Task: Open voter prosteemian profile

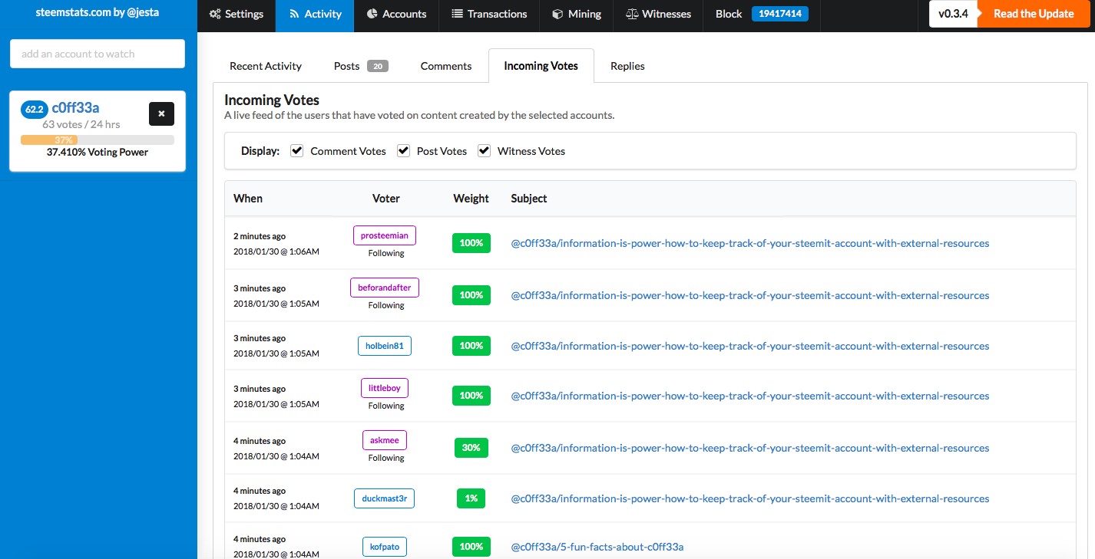Action: click(385, 235)
